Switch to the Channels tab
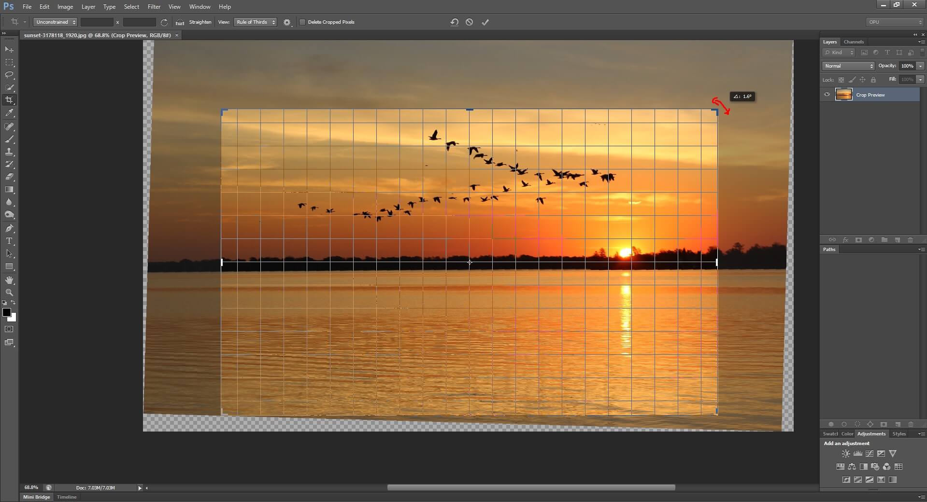The width and height of the screenshot is (927, 502). (x=854, y=42)
